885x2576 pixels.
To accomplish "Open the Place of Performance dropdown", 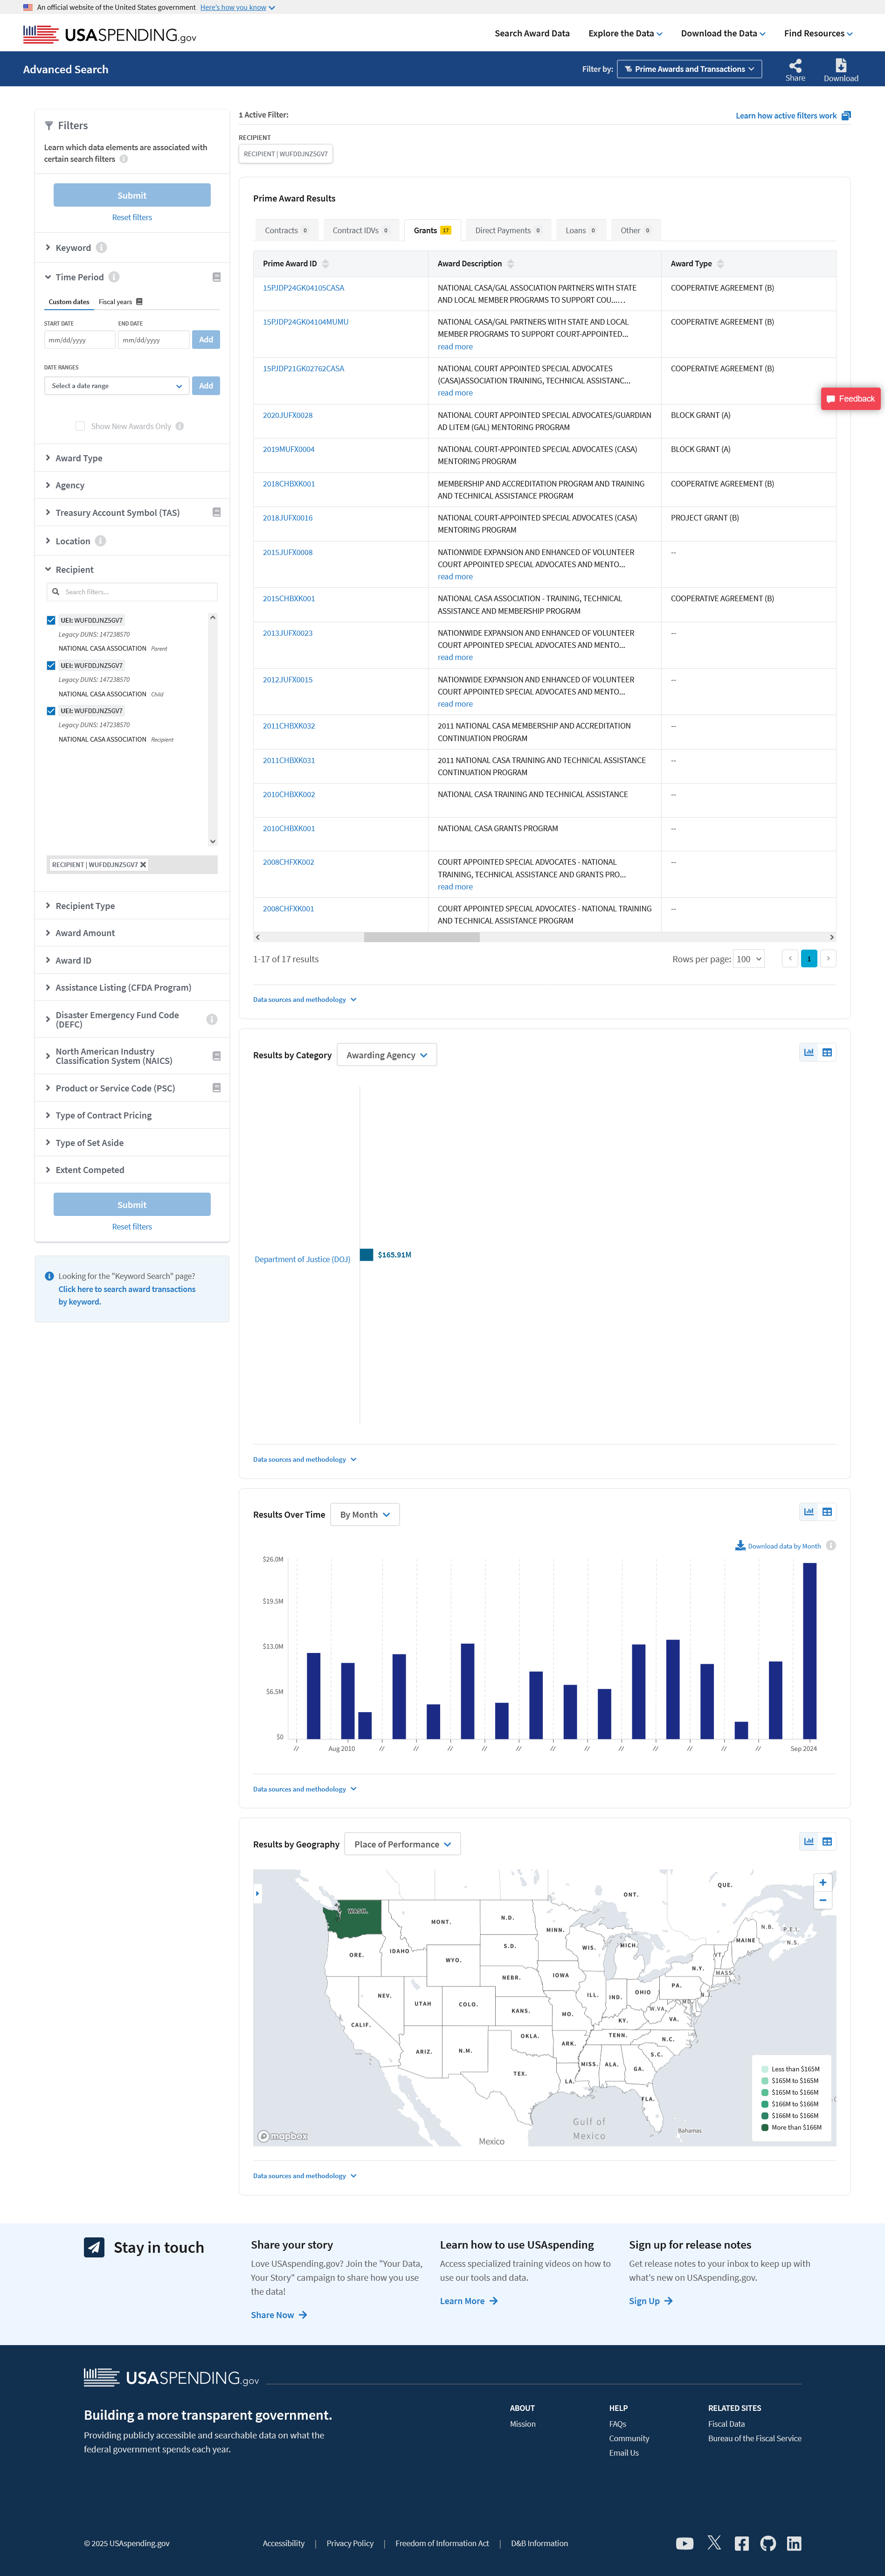I will click(402, 1844).
